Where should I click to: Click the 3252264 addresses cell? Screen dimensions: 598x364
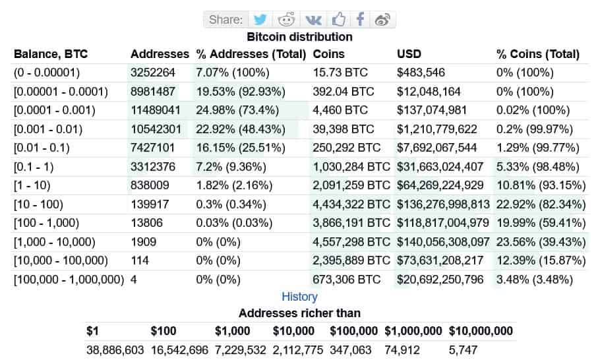click(x=153, y=73)
